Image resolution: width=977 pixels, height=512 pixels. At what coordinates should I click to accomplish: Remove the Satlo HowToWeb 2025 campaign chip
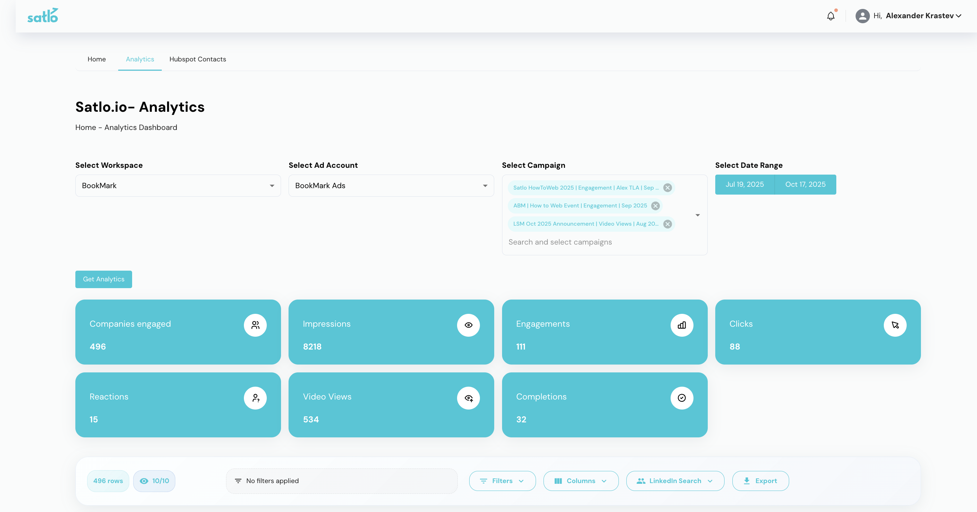(x=667, y=188)
